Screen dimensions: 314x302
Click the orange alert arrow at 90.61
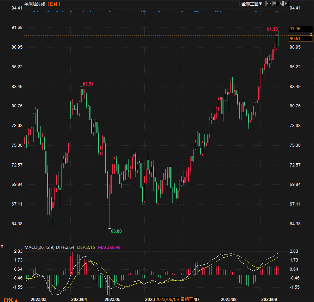(x=311, y=34)
